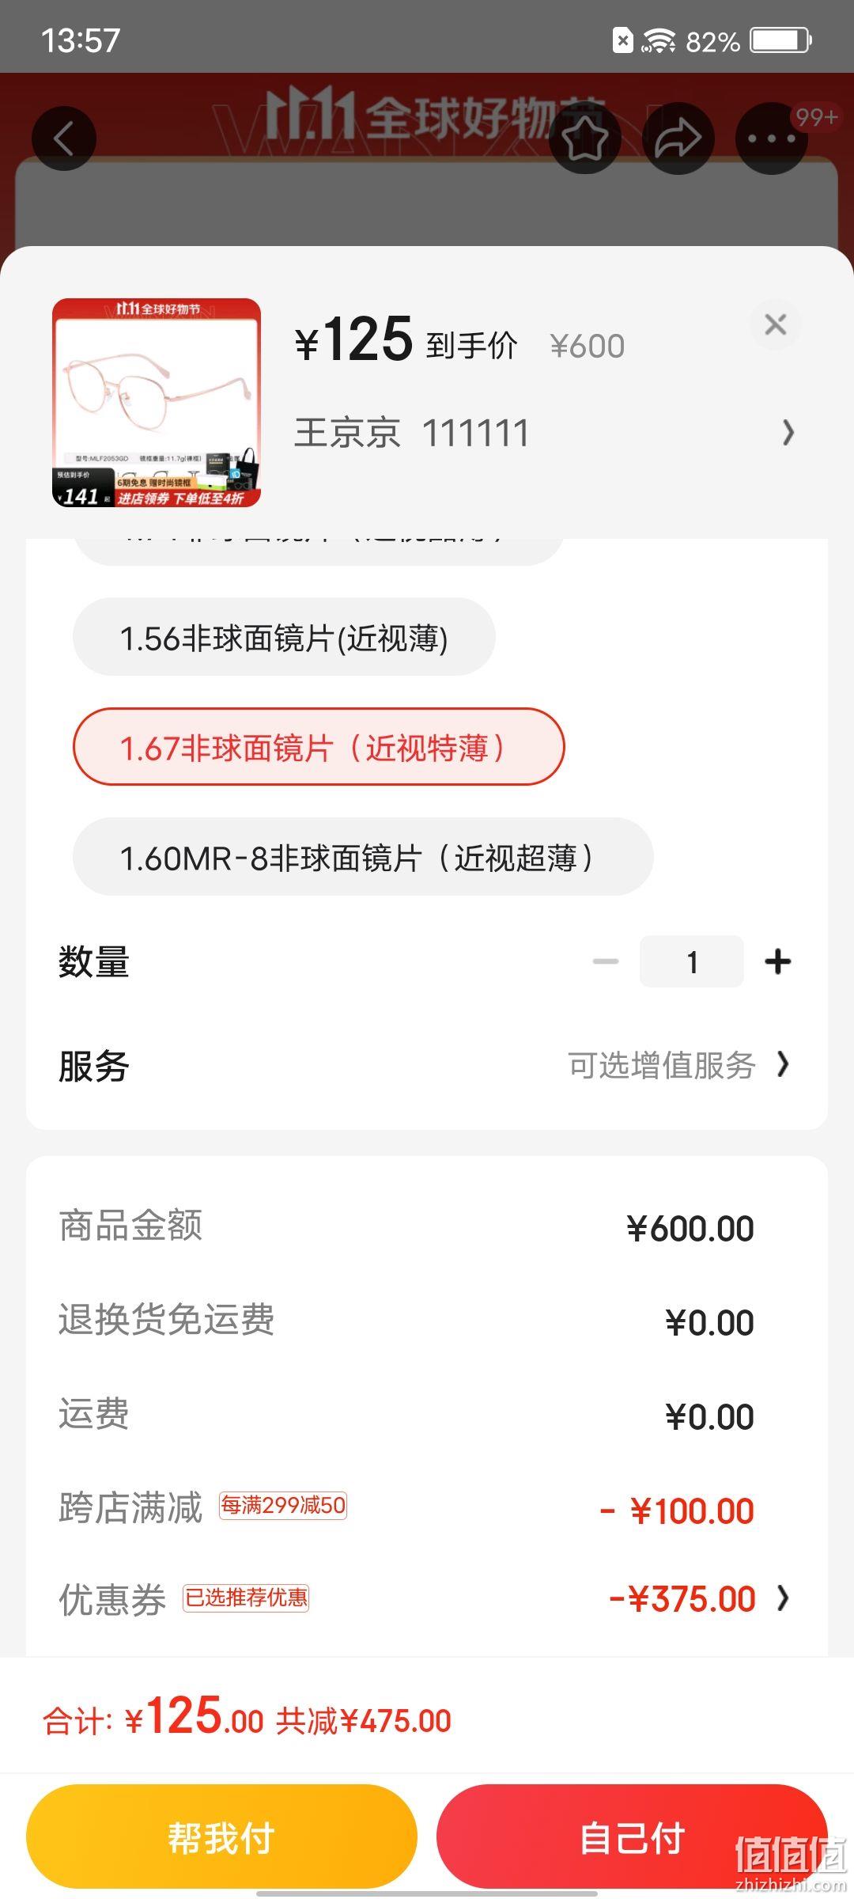Tap the back arrow icon
The height and width of the screenshot is (1899, 854).
(64, 138)
